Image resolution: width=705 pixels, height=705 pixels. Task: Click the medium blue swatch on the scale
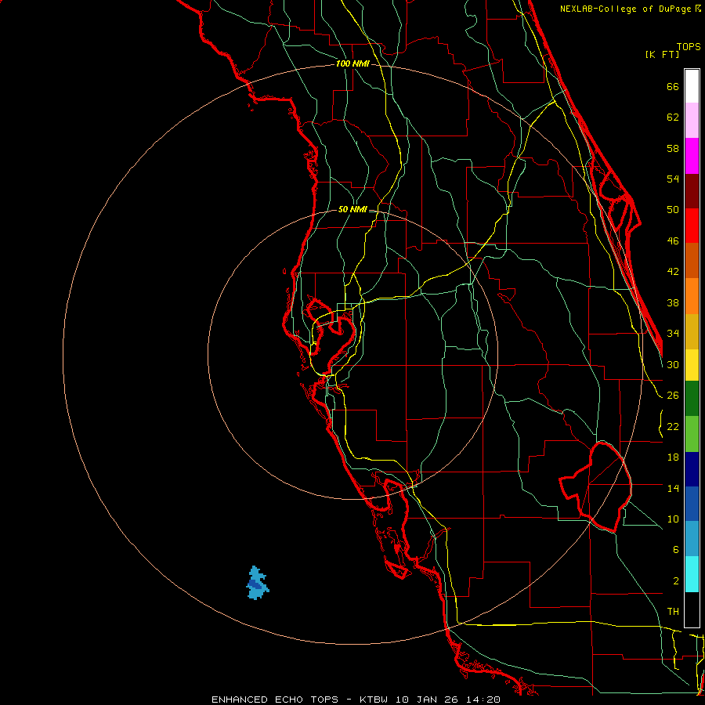pyautogui.click(x=692, y=504)
